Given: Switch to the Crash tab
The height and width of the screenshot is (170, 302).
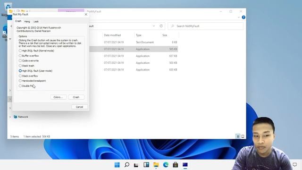Looking at the screenshot, I should coord(18,21).
